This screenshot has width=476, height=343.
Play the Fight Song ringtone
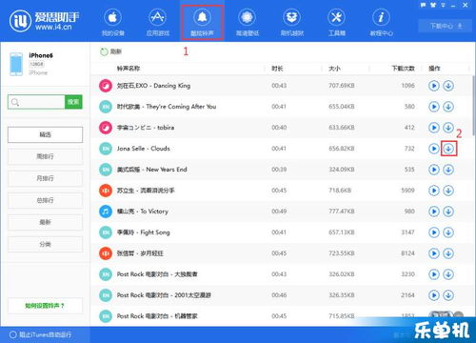tap(434, 232)
